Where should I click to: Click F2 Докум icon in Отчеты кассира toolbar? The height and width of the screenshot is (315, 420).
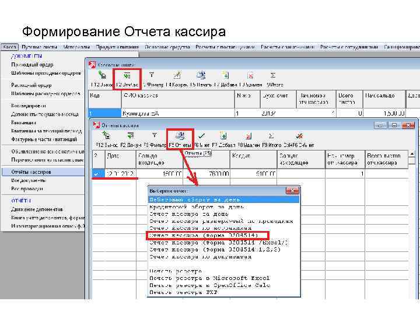[131, 135]
